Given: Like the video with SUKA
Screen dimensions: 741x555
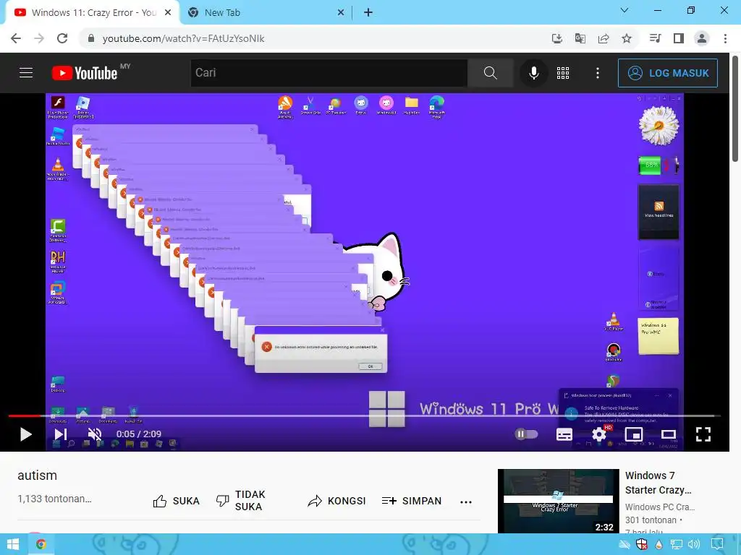Looking at the screenshot, I should [x=177, y=501].
